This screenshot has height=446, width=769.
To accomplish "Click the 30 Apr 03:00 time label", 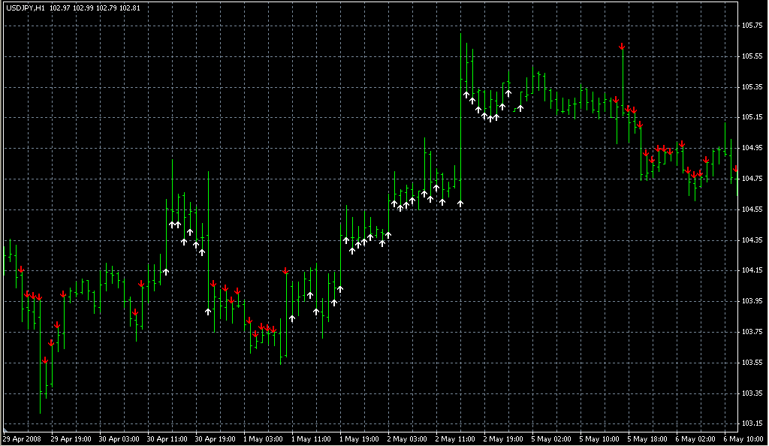I will tap(119, 439).
